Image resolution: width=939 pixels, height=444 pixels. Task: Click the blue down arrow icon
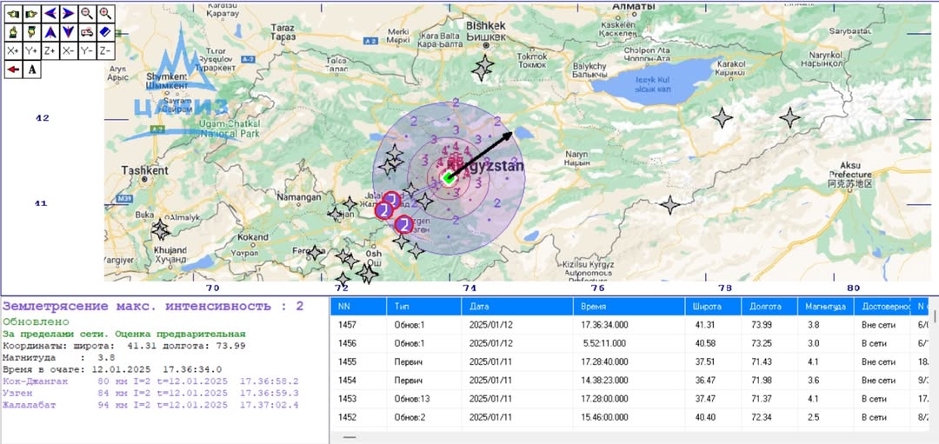(68, 32)
